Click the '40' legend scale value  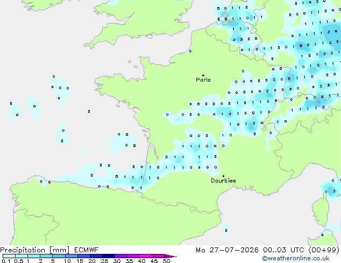[x=141, y=261]
